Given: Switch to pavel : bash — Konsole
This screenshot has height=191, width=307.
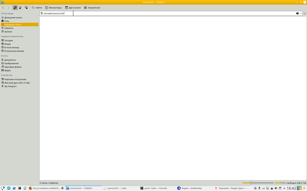Looking at the screenshot, I should coord(158,188).
